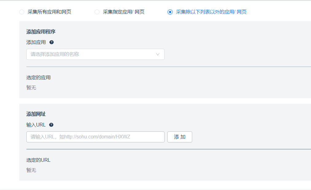Screen dimensions: 311x190
Task: Click the 添加网址 section heading
Action: (36, 114)
